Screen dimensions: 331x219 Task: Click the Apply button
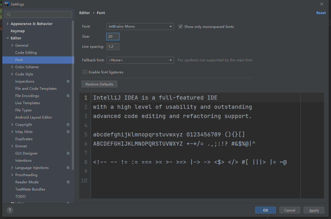pos(314,210)
